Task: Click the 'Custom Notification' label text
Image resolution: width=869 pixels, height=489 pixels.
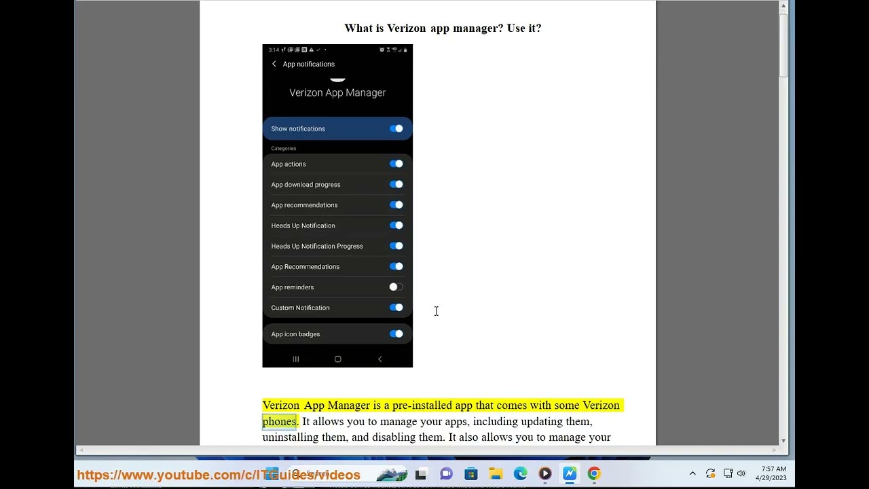Action: [x=300, y=308]
